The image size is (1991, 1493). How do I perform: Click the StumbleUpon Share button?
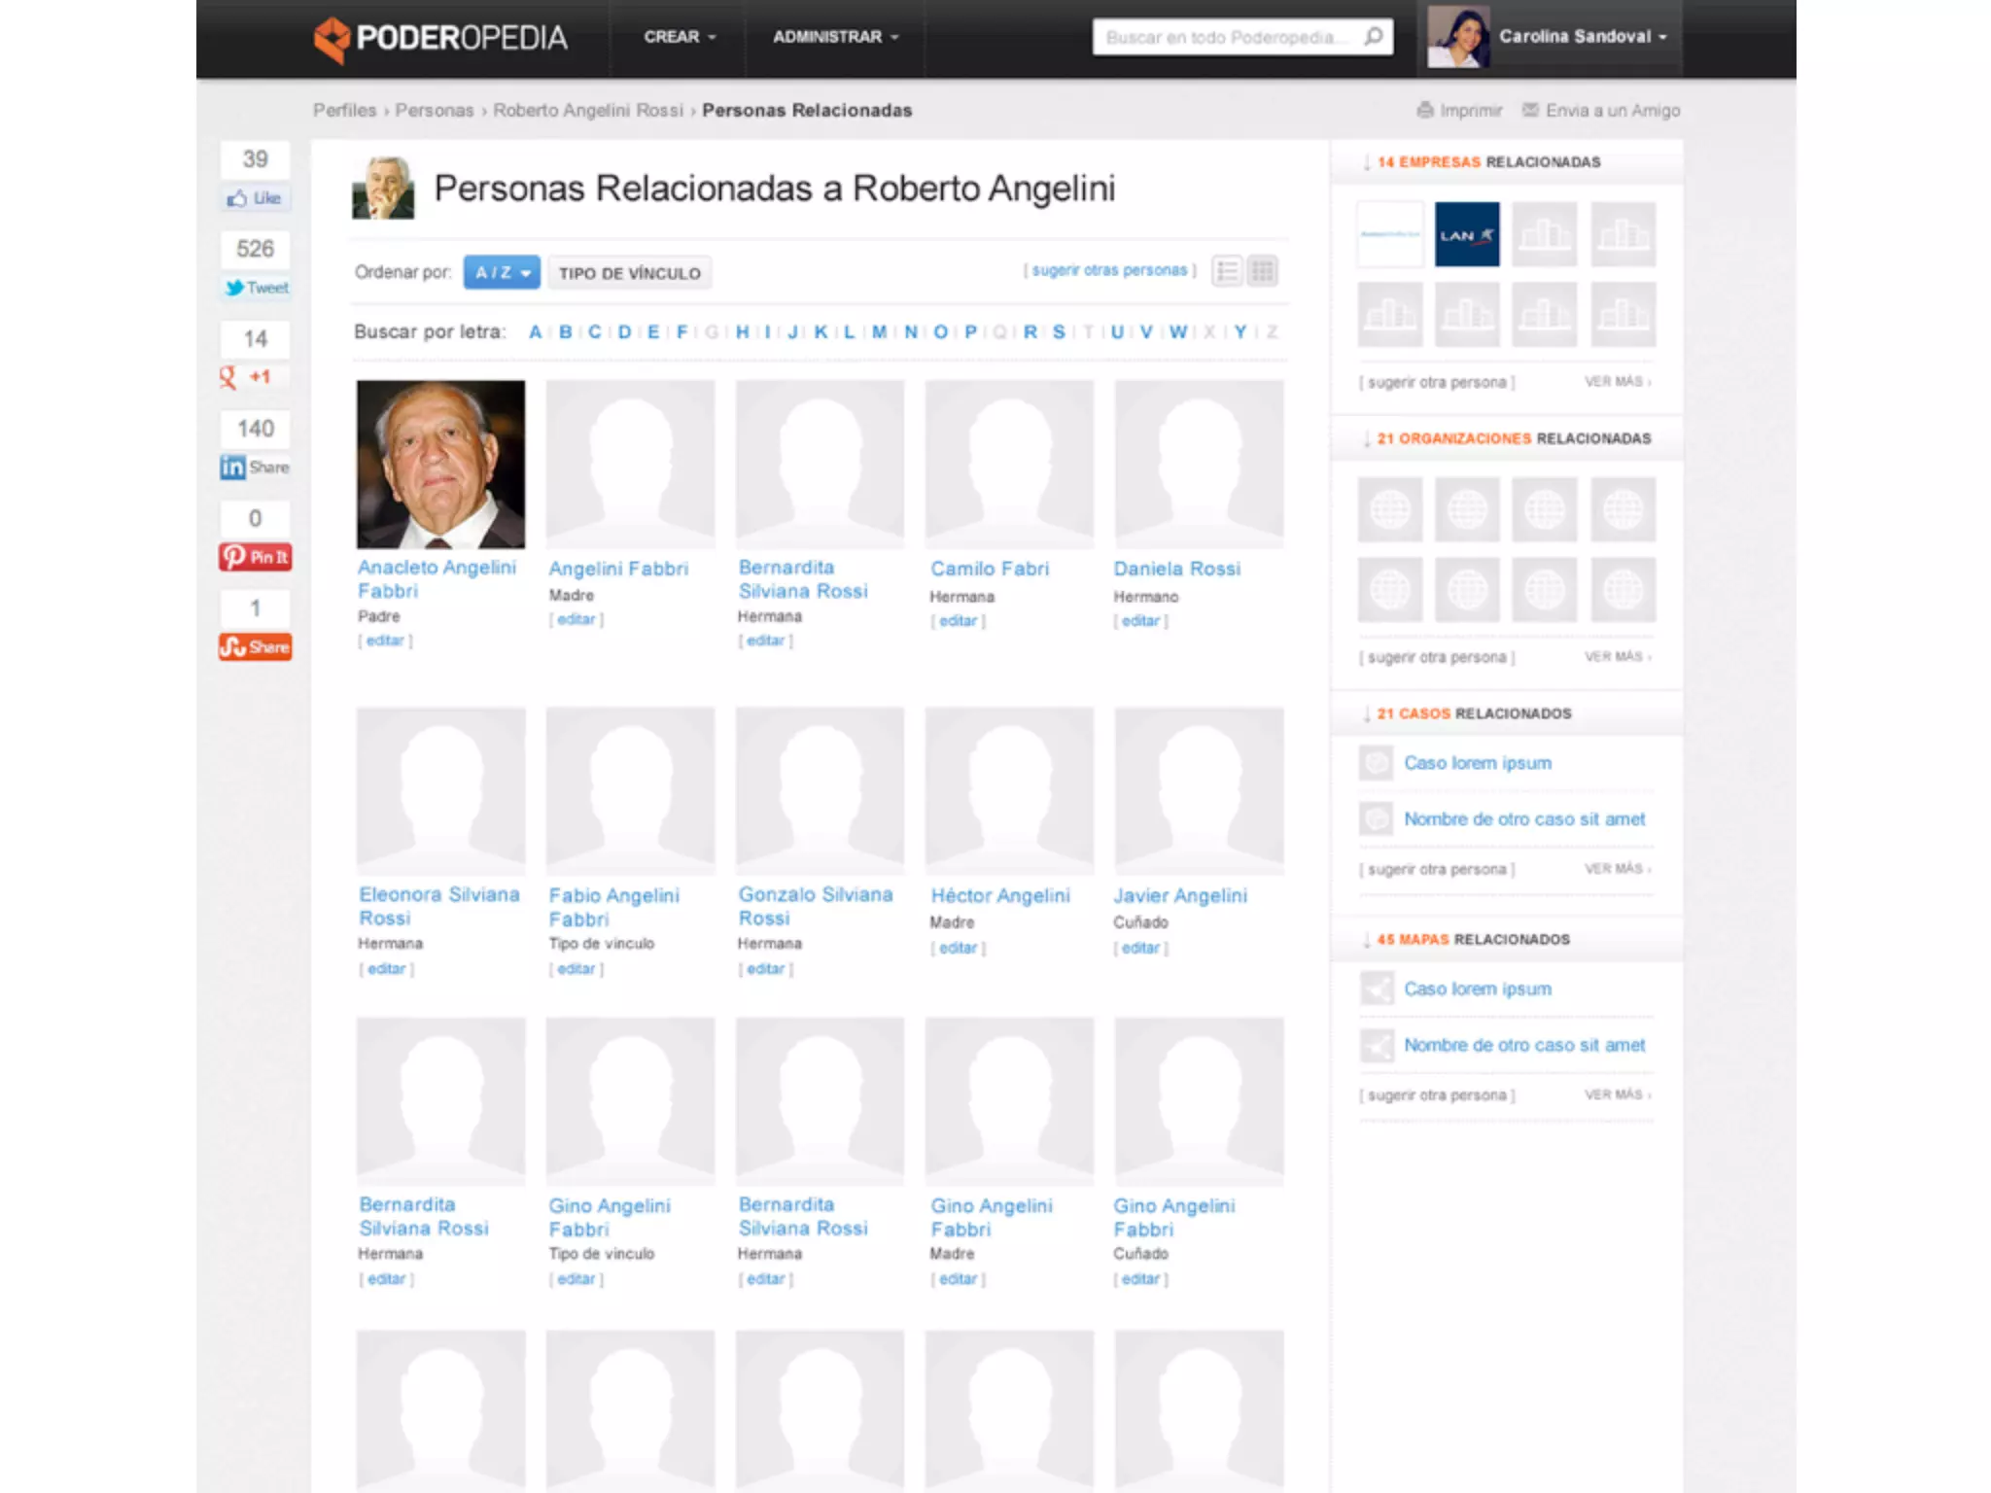coord(255,647)
